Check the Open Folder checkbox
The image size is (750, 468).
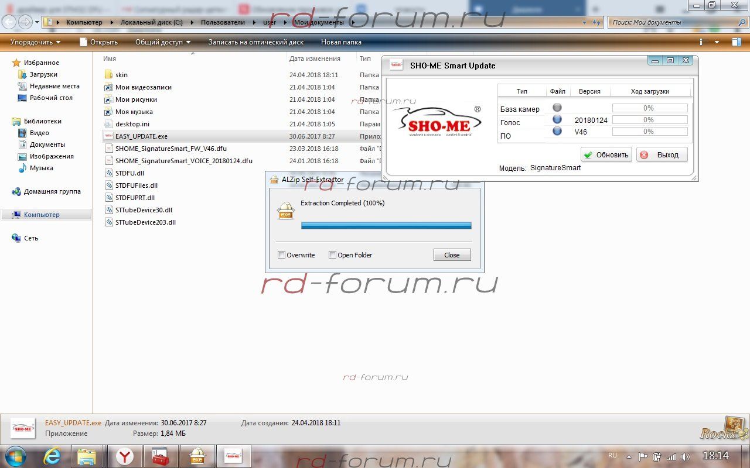tap(332, 255)
